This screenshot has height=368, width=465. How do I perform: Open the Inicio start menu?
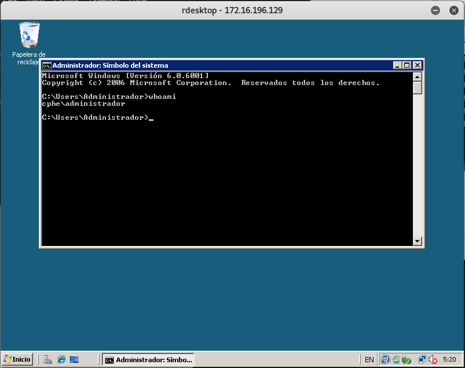click(17, 359)
